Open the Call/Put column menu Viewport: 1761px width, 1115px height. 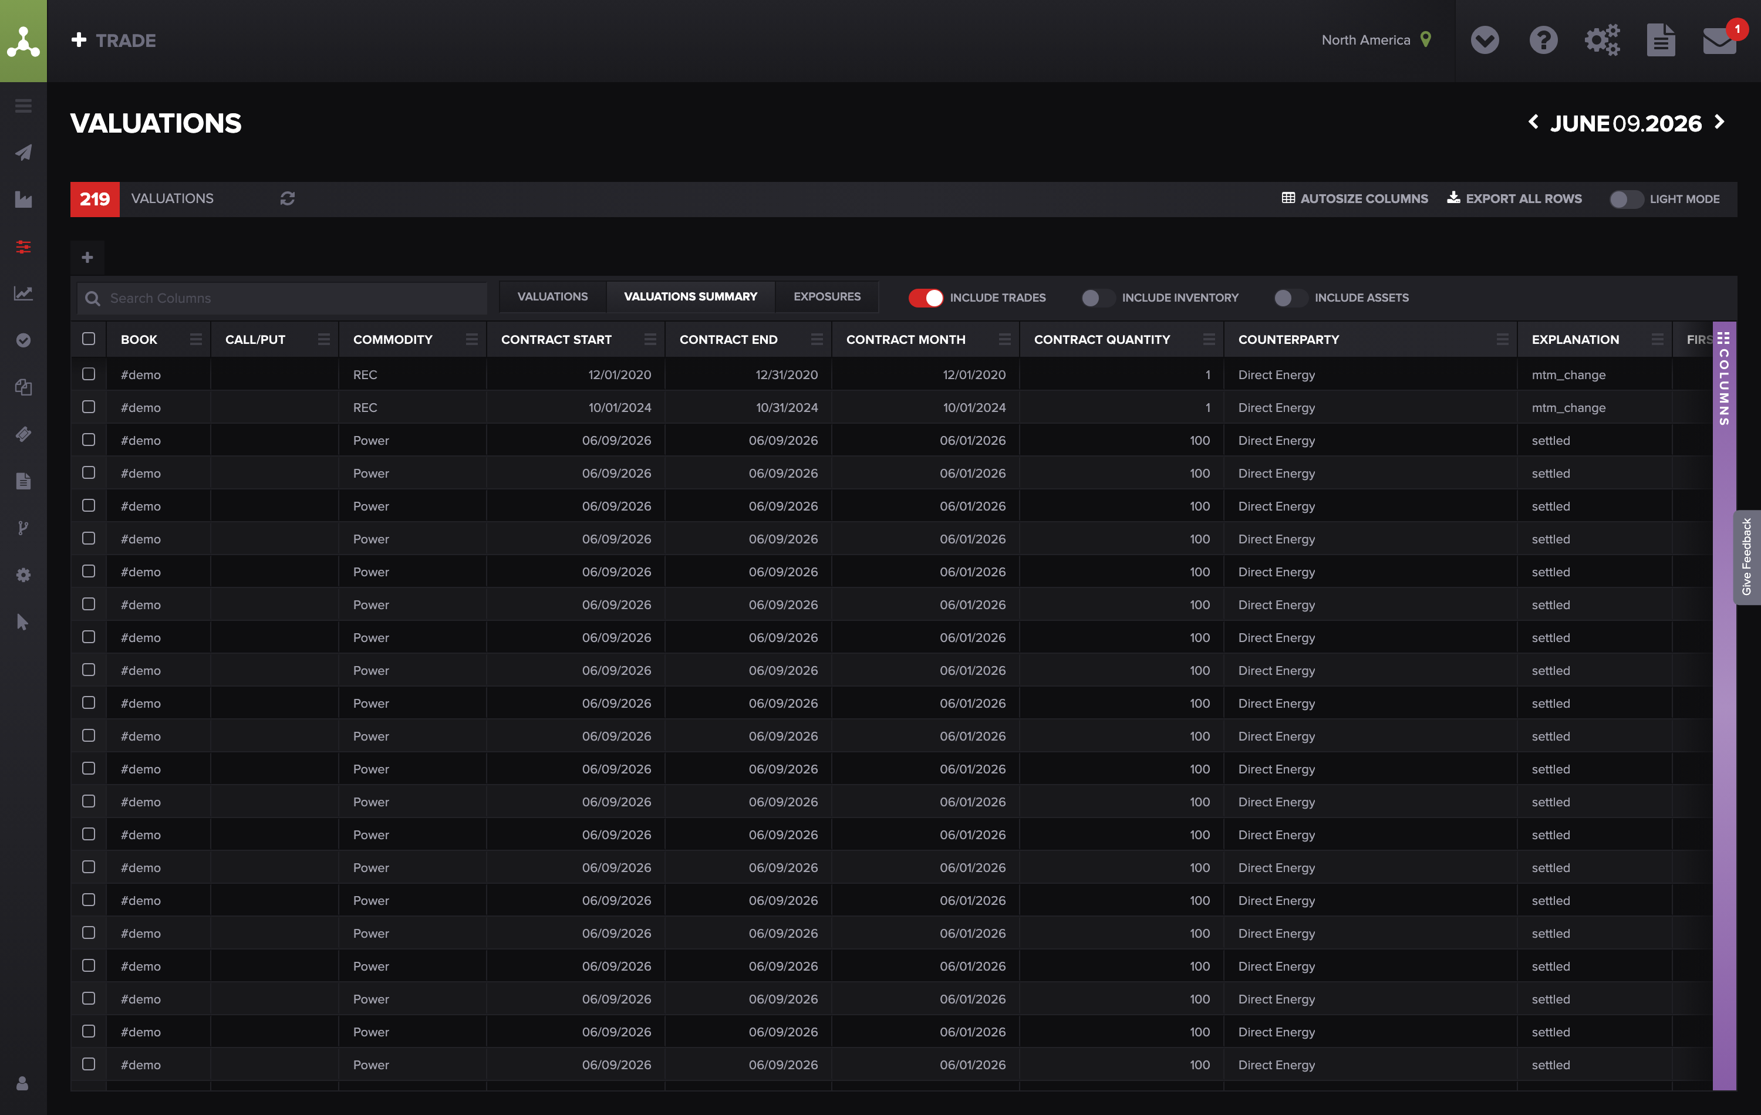coord(324,339)
